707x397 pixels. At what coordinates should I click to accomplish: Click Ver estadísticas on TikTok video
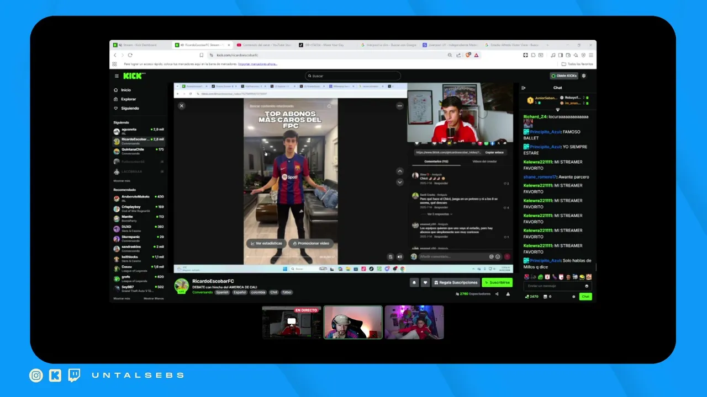tap(266, 243)
